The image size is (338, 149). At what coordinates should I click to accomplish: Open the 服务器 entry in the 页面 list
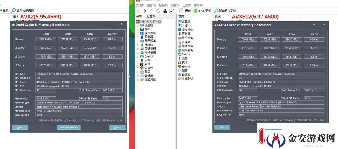tap(184, 34)
